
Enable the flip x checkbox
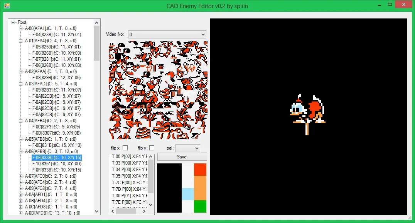pyautogui.click(x=125, y=148)
